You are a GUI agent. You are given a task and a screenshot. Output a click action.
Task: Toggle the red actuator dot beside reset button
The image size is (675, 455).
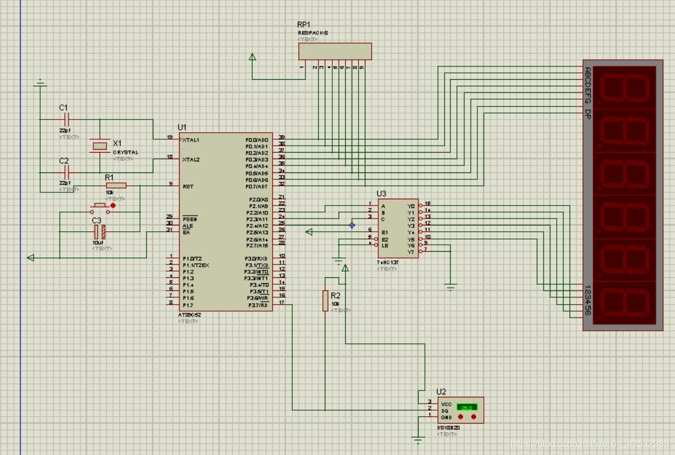(x=113, y=206)
